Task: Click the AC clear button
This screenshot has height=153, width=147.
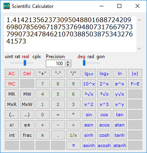Action: (x=12, y=74)
